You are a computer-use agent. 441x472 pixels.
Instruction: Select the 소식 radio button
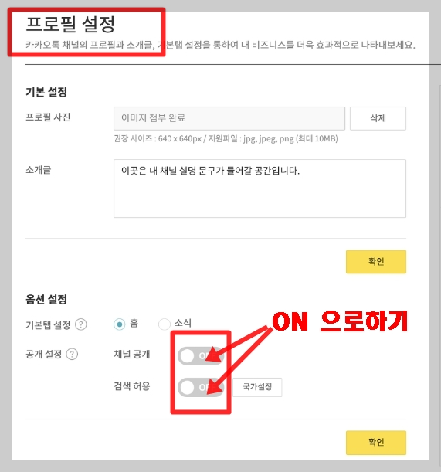click(x=165, y=324)
